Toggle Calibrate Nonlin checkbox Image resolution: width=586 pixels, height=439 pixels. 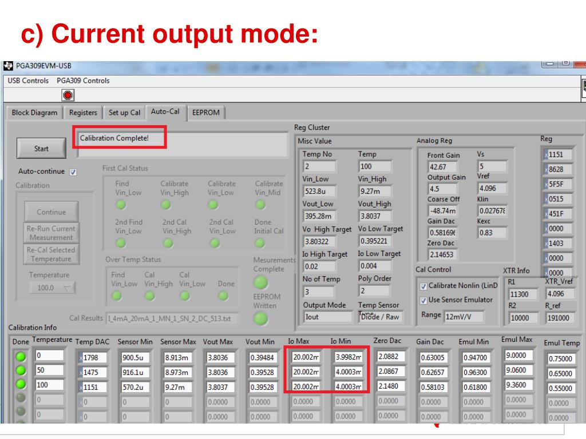point(423,286)
